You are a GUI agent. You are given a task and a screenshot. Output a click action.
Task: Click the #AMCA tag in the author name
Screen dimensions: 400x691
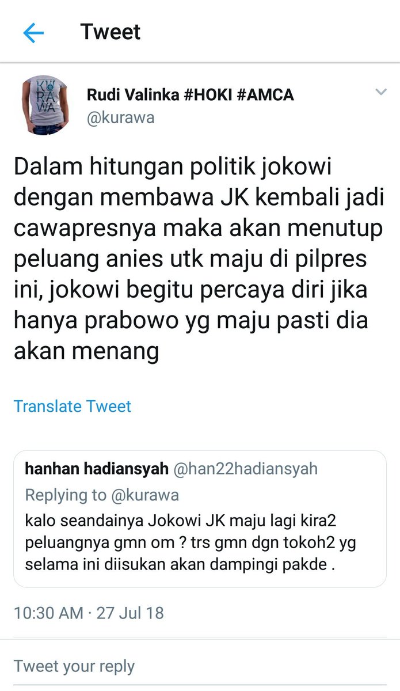click(269, 94)
